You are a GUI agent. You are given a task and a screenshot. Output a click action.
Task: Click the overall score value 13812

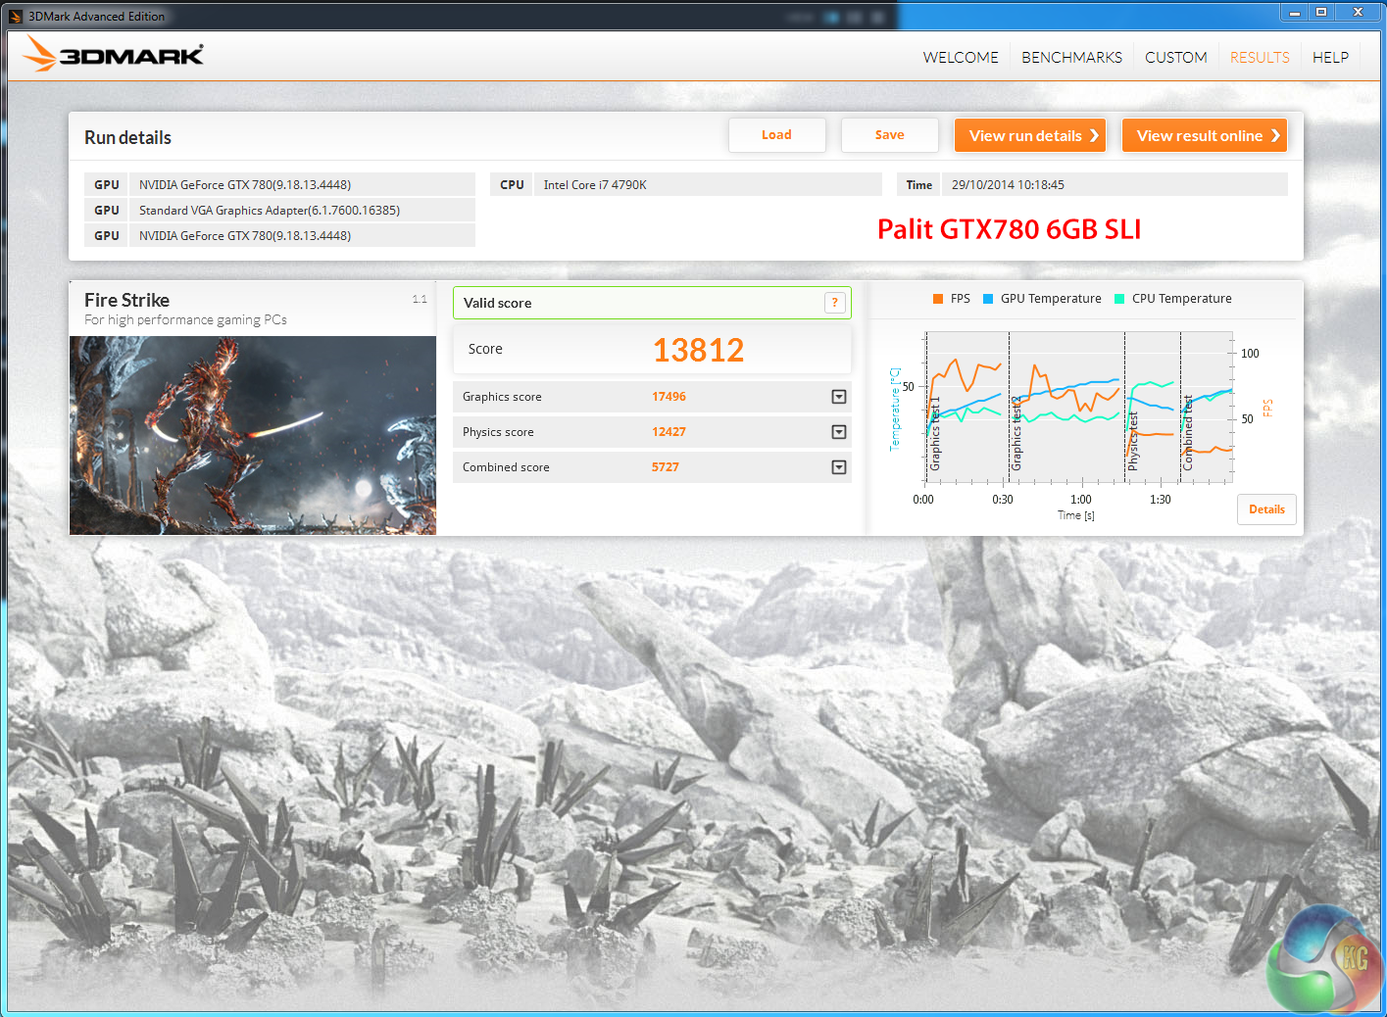tap(698, 350)
